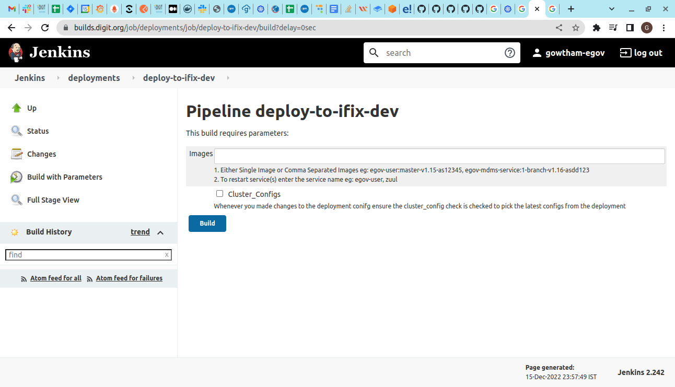The image size is (675, 387).
Task: Focus the Images parameter text field
Action: 439,156
